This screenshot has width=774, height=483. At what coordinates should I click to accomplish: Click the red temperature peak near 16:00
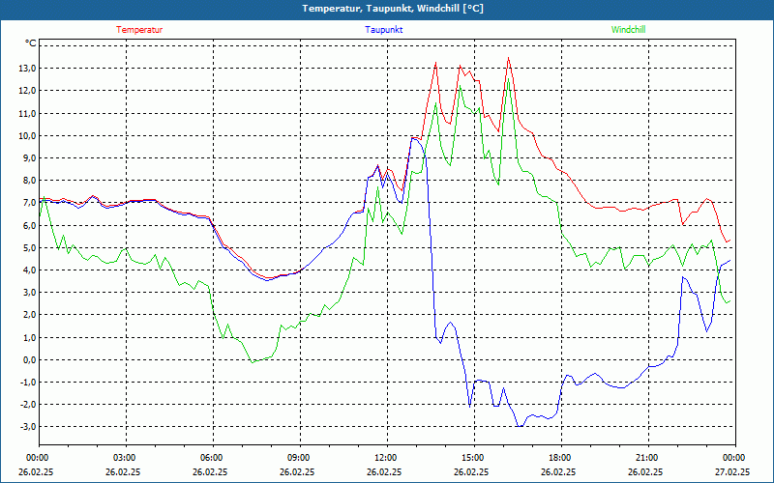[x=509, y=58]
